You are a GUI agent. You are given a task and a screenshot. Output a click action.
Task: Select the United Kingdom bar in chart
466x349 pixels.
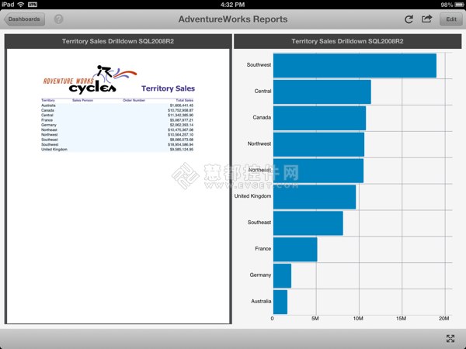coord(315,197)
